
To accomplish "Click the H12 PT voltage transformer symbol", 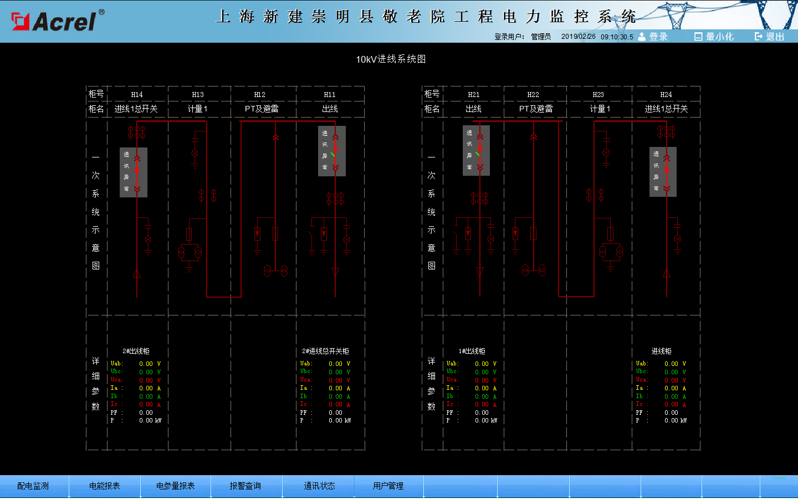I will coord(275,271).
